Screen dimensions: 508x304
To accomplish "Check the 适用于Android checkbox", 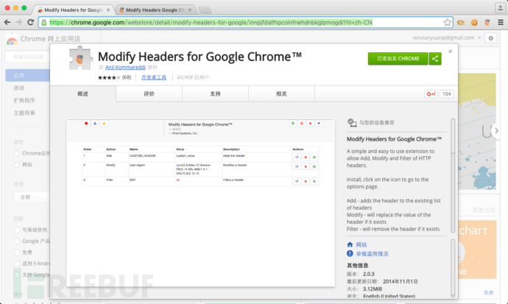I will pyautogui.click(x=17, y=264).
